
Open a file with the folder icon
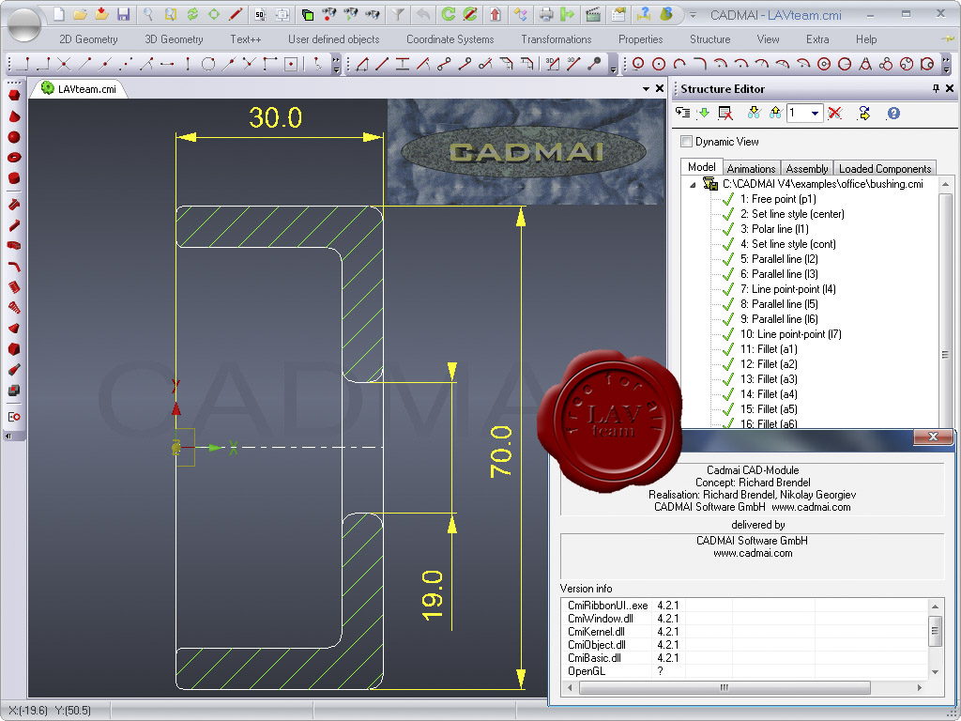80,14
